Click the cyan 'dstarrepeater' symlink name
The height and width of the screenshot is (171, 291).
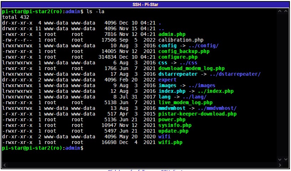(x=178, y=74)
